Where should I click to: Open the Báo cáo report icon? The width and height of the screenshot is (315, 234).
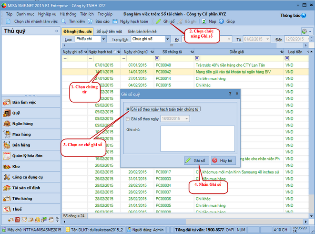[90, 21]
